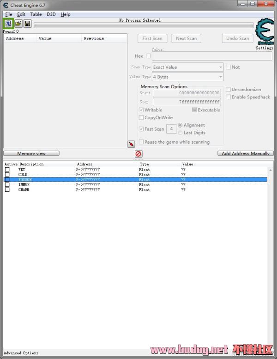Screen dimensions: 277x359
Task: Sort by the Address column header
Action: 15,38
